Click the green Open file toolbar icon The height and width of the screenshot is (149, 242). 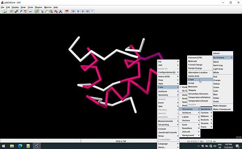(x=5, y=11)
